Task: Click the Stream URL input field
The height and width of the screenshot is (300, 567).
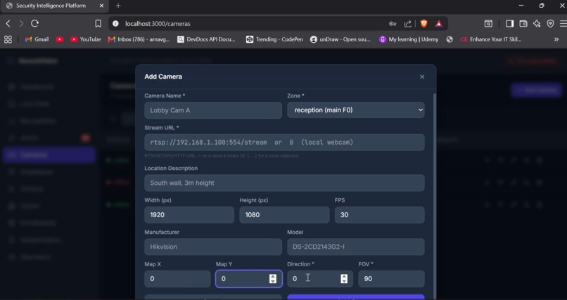Action: coord(284,142)
